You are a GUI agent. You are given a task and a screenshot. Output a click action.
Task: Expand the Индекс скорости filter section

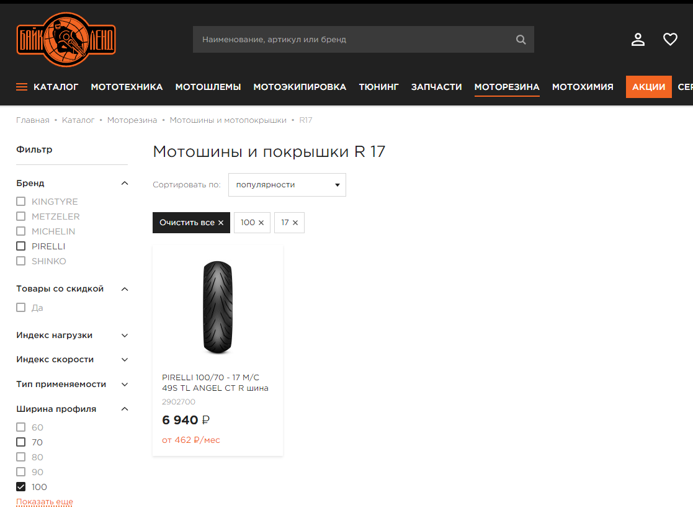tap(72, 359)
